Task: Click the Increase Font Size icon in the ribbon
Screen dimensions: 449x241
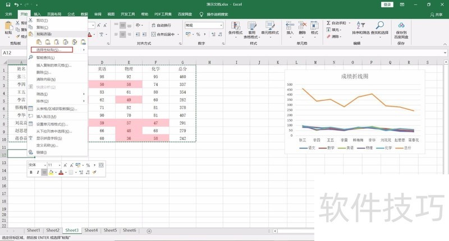Action: coord(99,25)
